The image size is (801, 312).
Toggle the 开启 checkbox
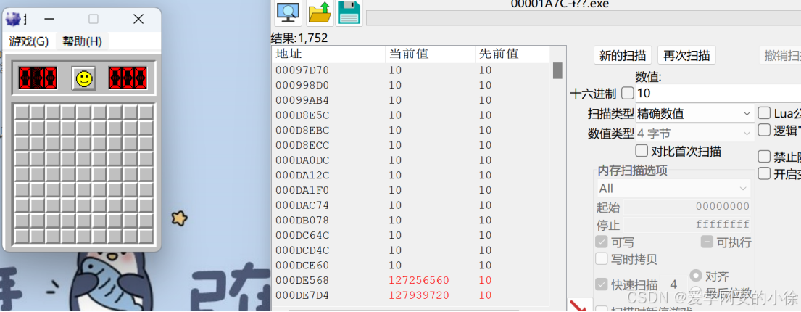point(764,173)
